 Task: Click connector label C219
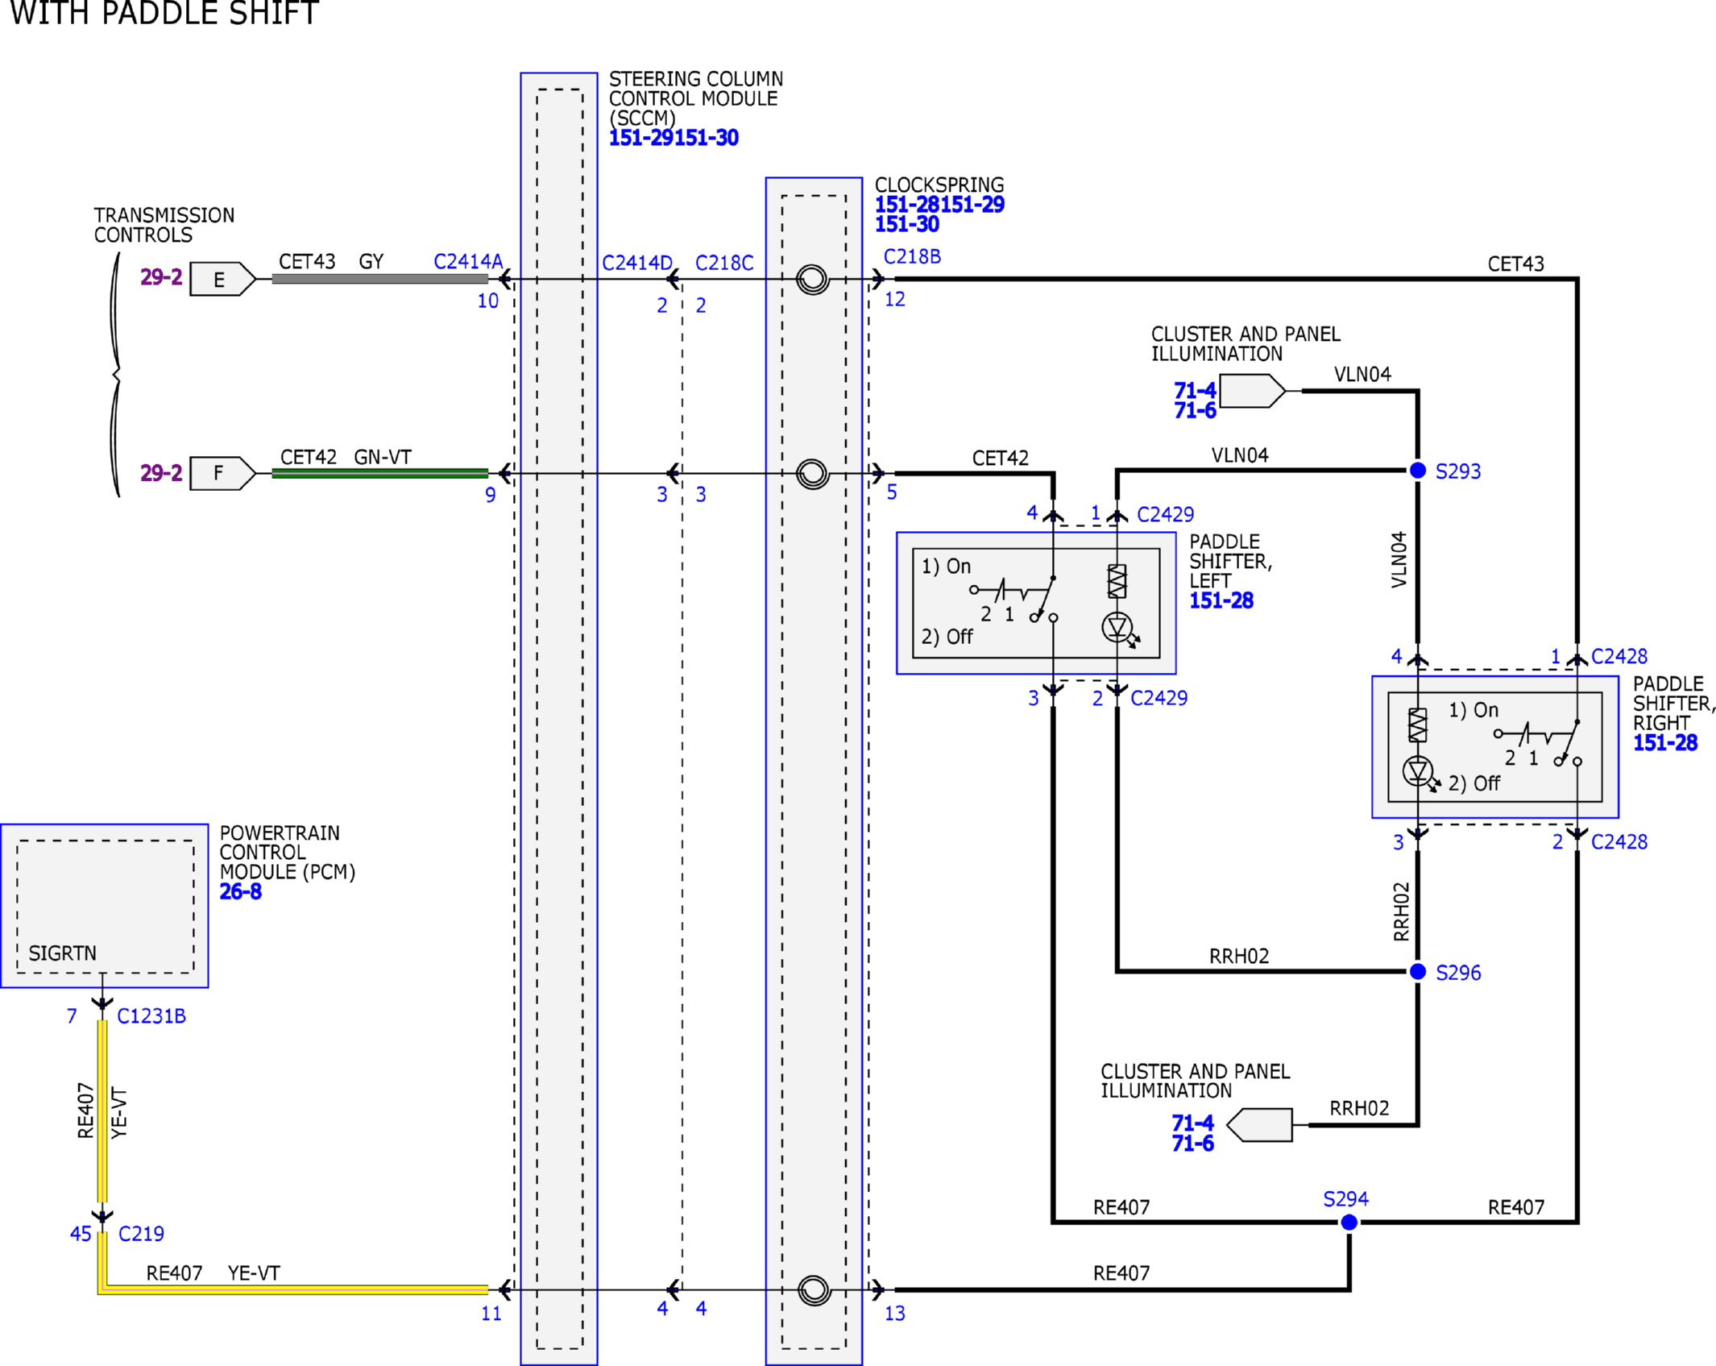pos(141,1234)
